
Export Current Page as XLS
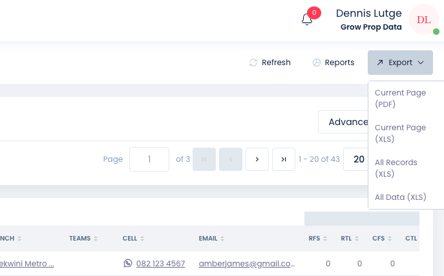coord(400,133)
